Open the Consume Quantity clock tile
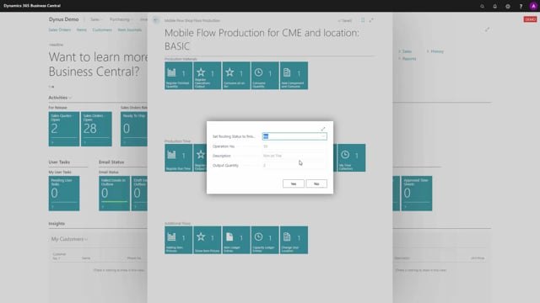The height and width of the screenshot is (303, 540). tap(265, 76)
